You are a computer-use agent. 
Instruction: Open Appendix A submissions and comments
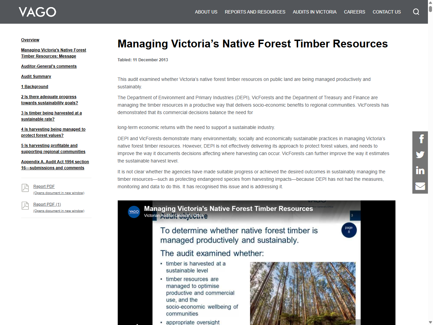tap(55, 165)
